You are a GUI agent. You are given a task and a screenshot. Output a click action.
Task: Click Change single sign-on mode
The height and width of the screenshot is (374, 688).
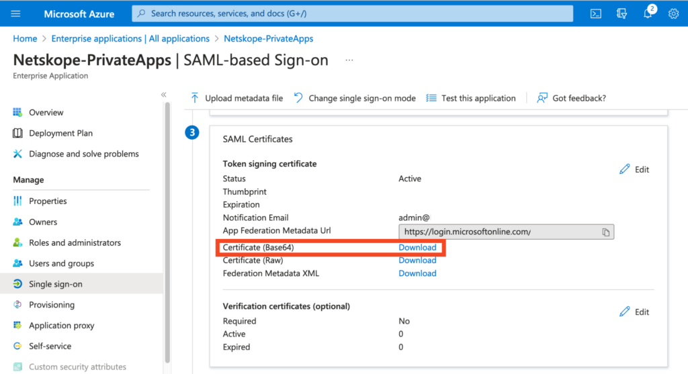355,98
